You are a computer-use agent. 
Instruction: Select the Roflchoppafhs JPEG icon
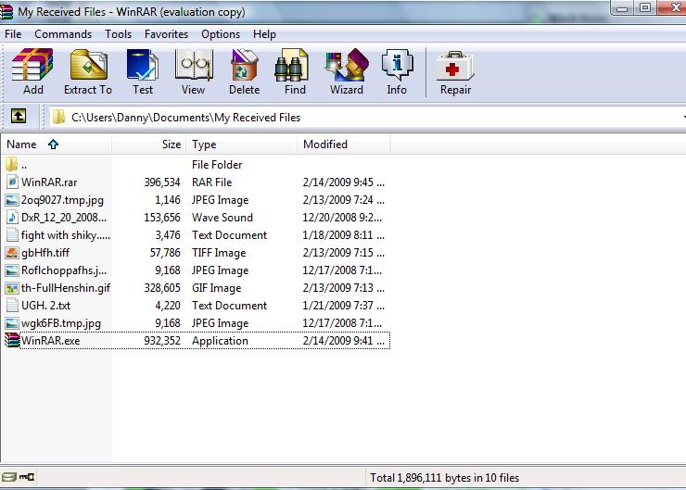[x=12, y=270]
